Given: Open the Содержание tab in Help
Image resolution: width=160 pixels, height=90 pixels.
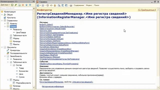Looking at the screenshot, I should coord(79,5).
